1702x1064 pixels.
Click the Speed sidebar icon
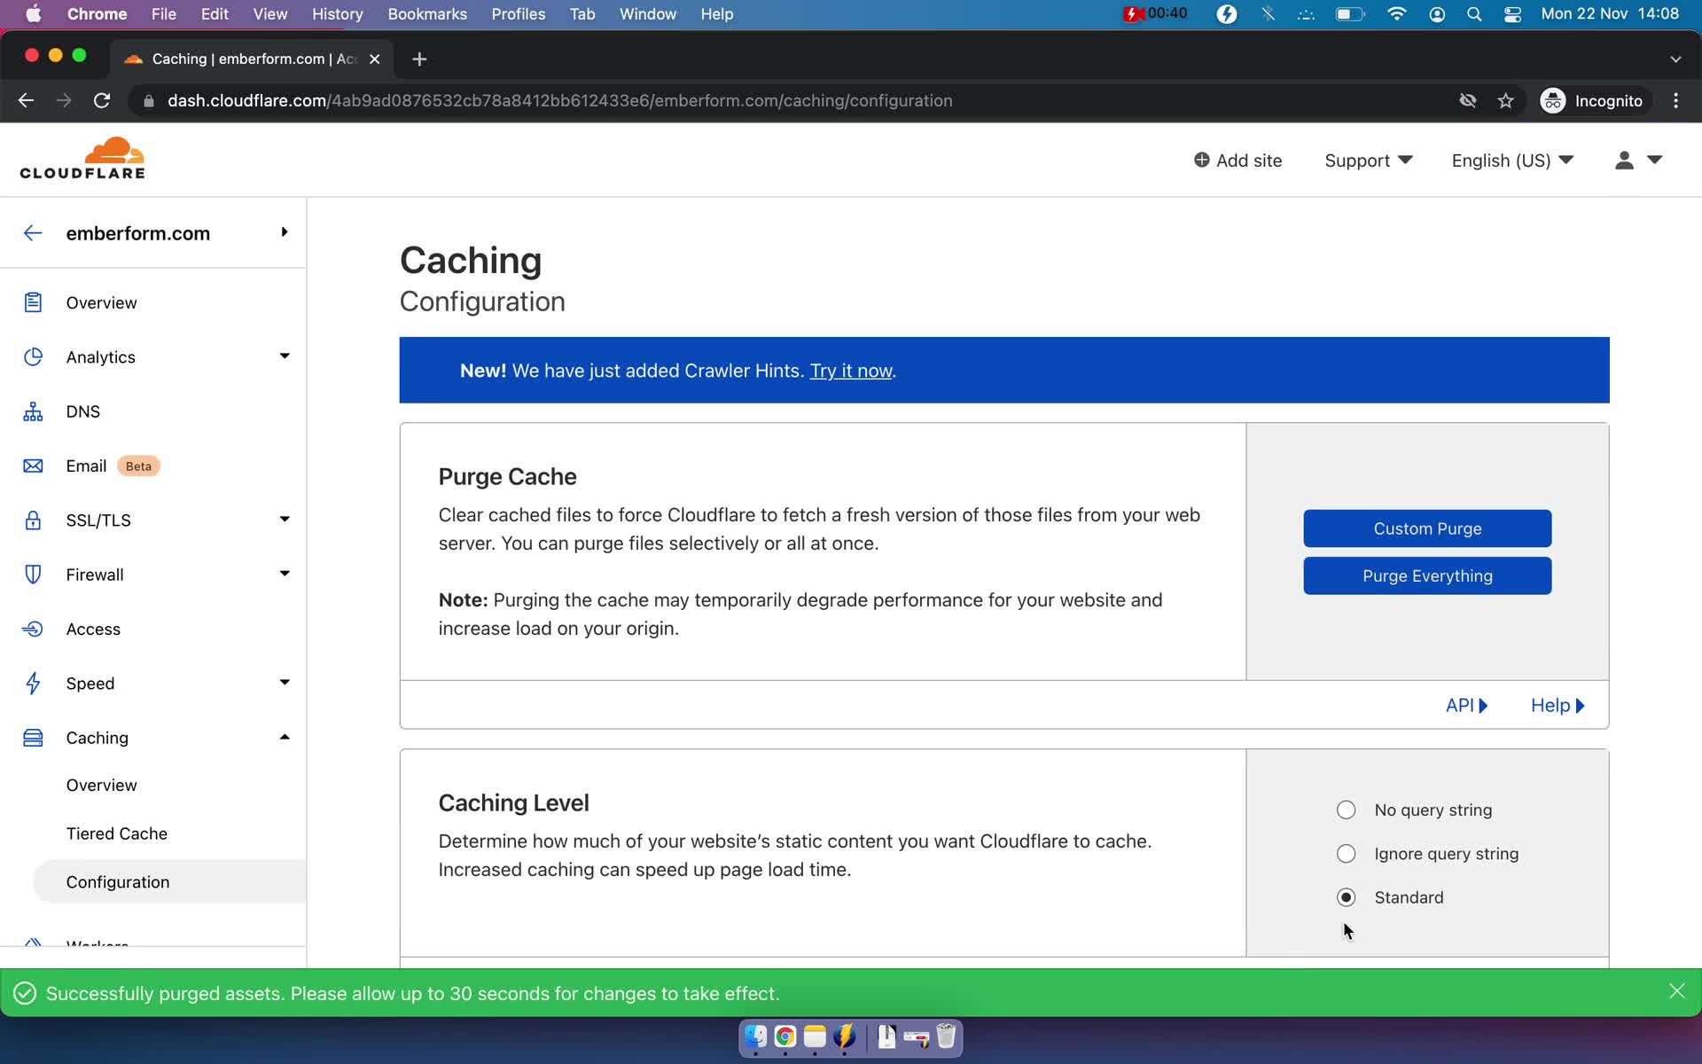coord(33,683)
